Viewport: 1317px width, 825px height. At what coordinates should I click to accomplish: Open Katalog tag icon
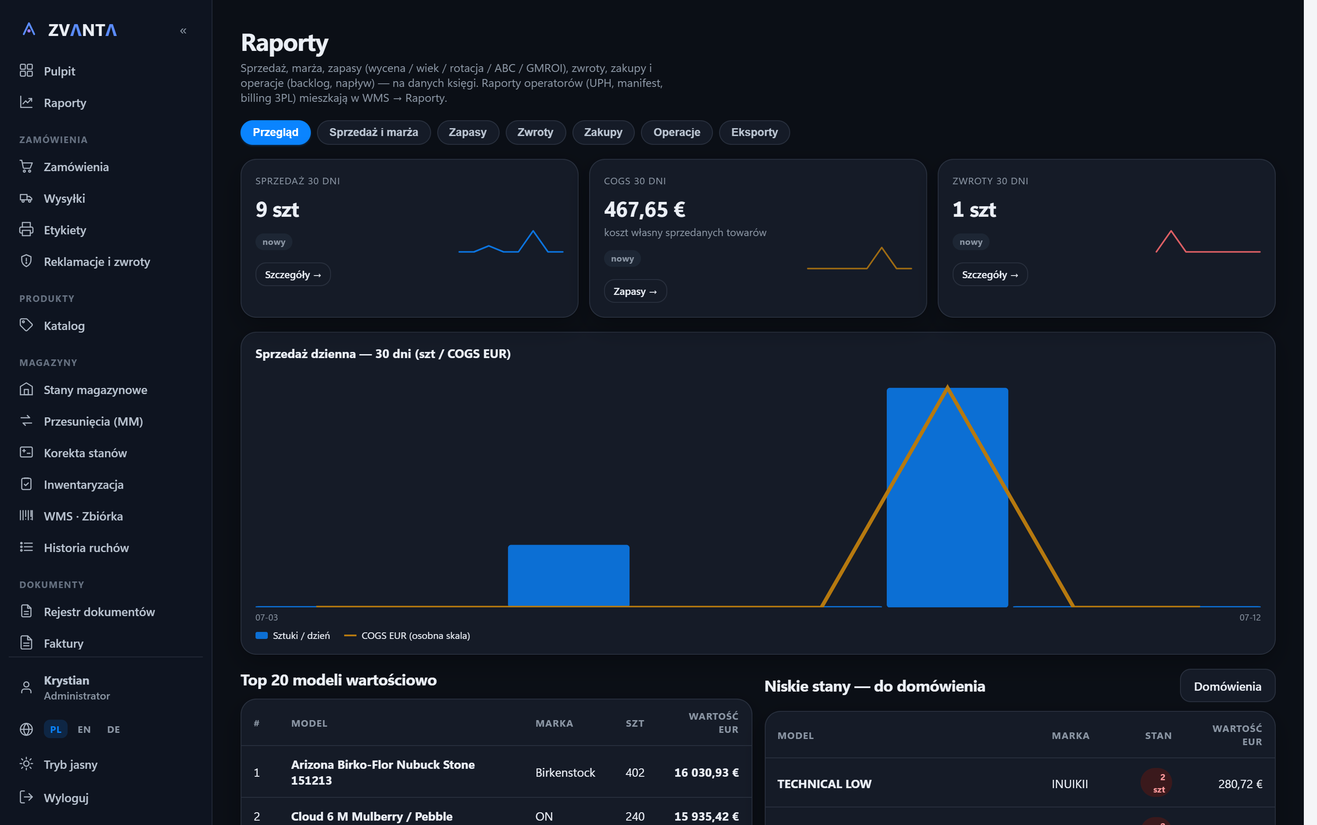pyautogui.click(x=26, y=325)
